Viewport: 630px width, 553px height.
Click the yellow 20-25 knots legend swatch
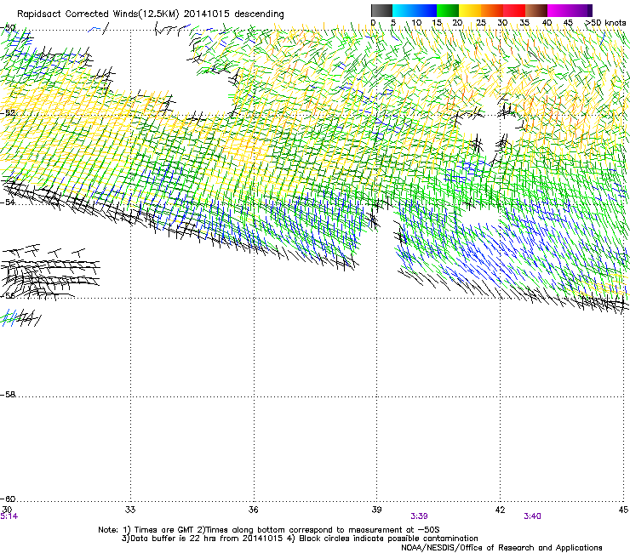coord(470,10)
